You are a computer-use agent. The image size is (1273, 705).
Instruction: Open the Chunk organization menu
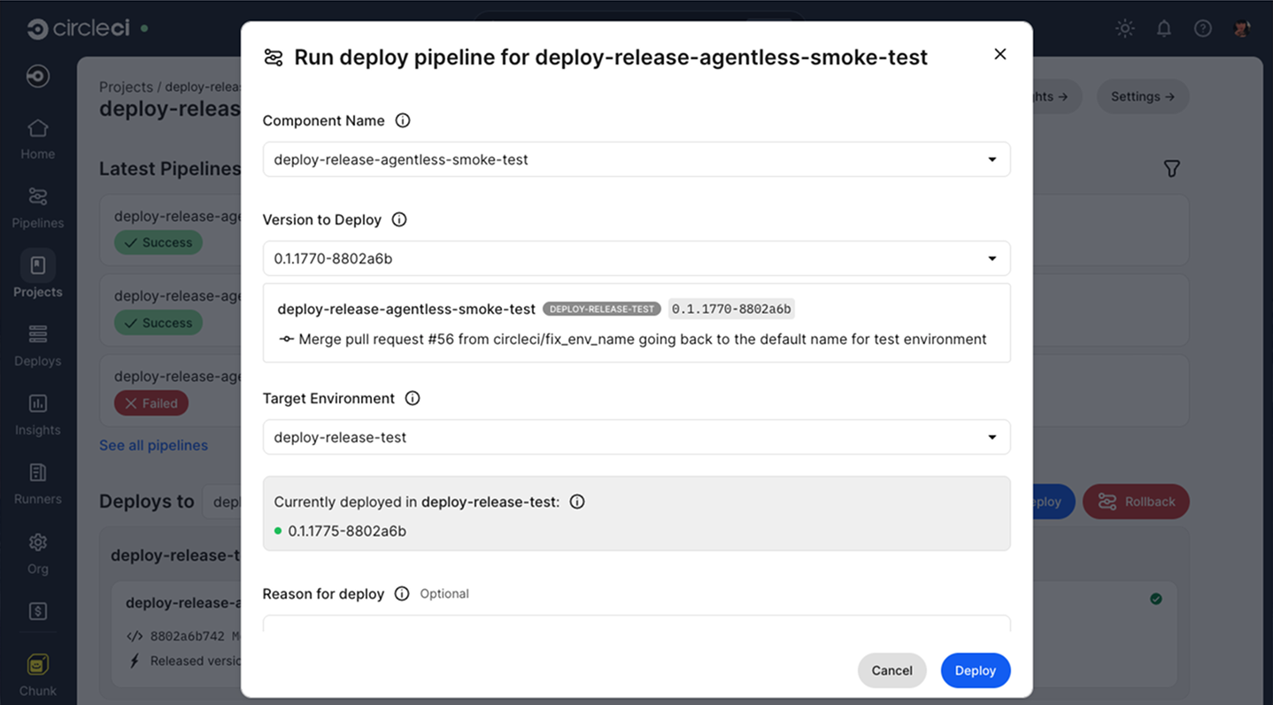click(37, 666)
